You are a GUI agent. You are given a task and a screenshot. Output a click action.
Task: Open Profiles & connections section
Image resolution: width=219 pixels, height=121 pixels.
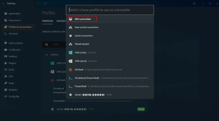[18, 27]
